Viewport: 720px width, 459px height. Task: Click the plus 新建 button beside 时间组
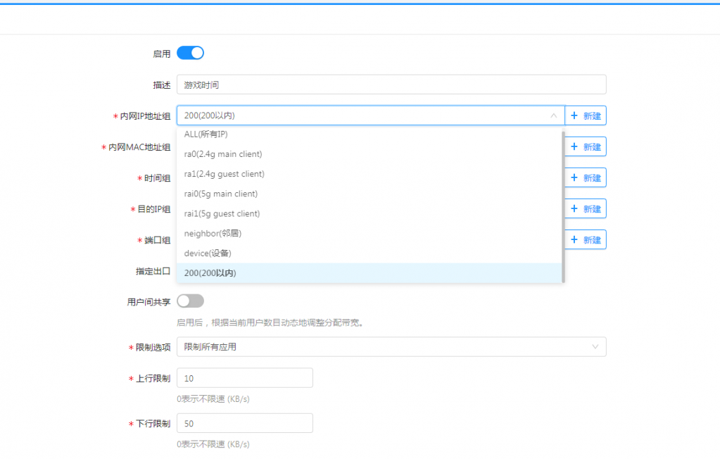click(x=586, y=177)
